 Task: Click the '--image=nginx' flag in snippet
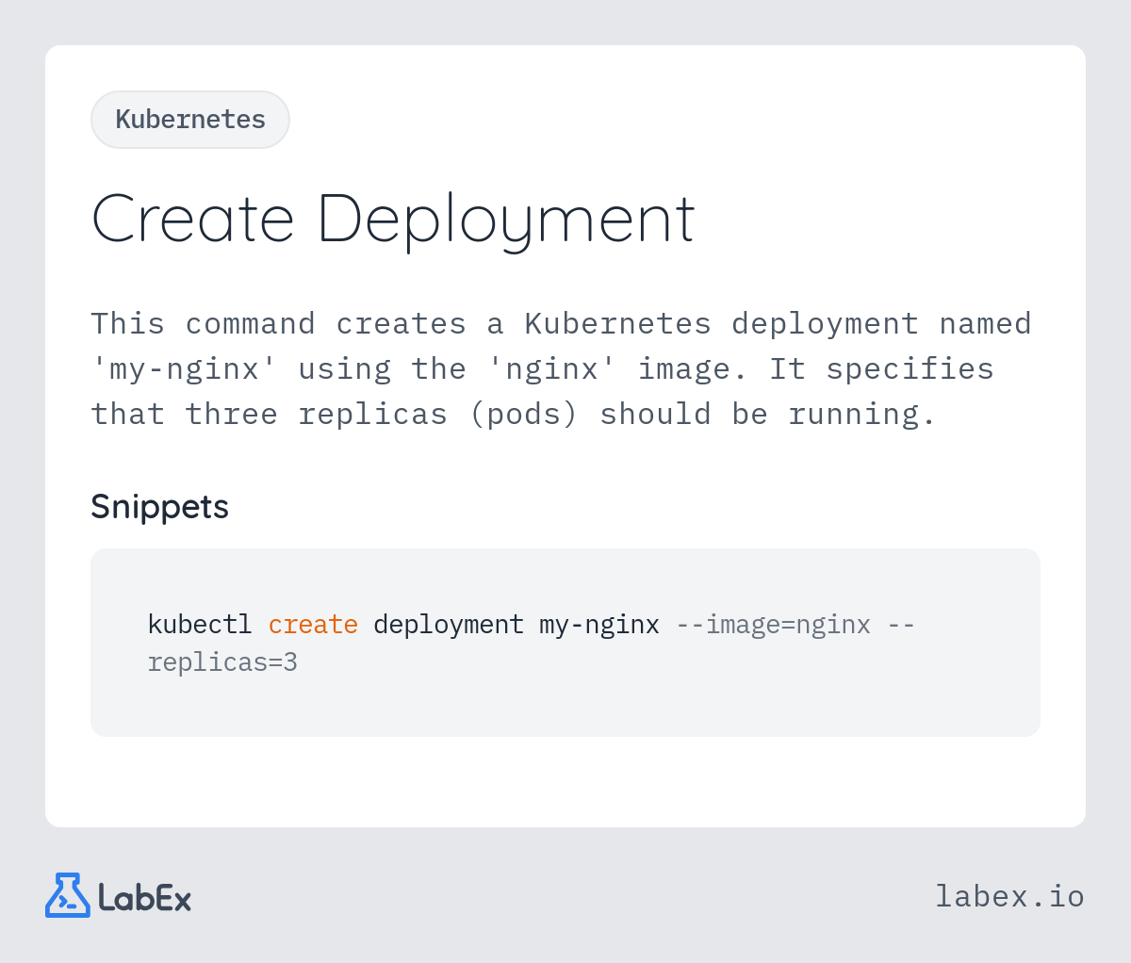click(x=773, y=625)
